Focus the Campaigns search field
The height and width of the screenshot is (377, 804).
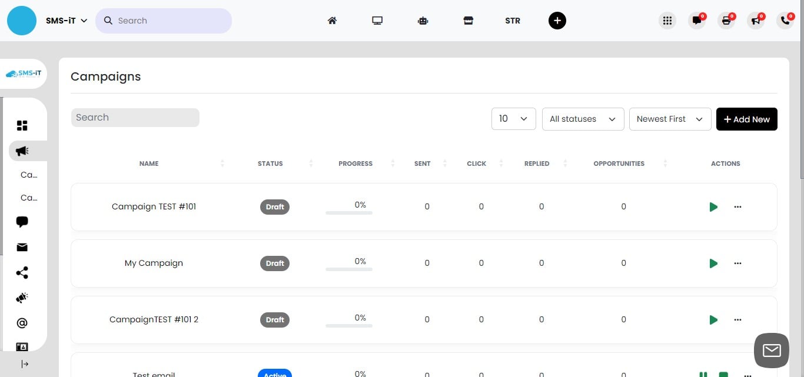pyautogui.click(x=135, y=118)
